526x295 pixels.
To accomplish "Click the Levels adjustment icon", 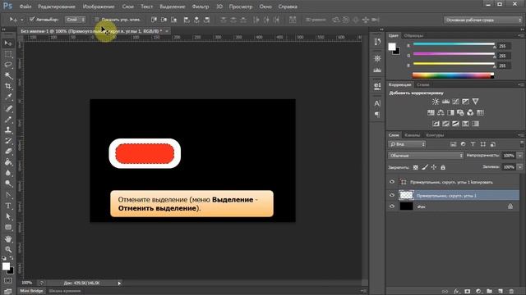I will point(445,102).
